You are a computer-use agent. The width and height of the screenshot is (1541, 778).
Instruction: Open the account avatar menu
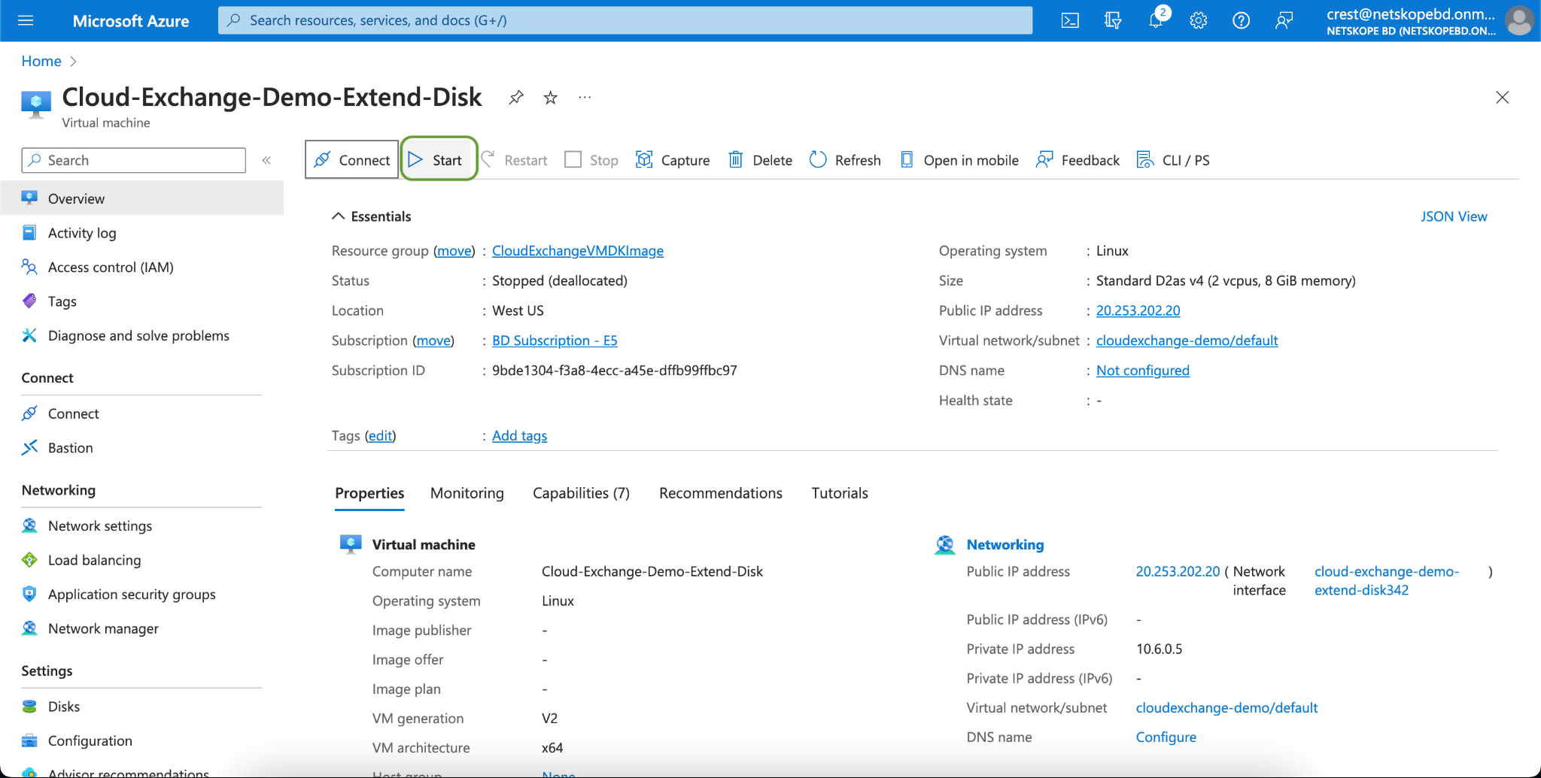(1518, 20)
